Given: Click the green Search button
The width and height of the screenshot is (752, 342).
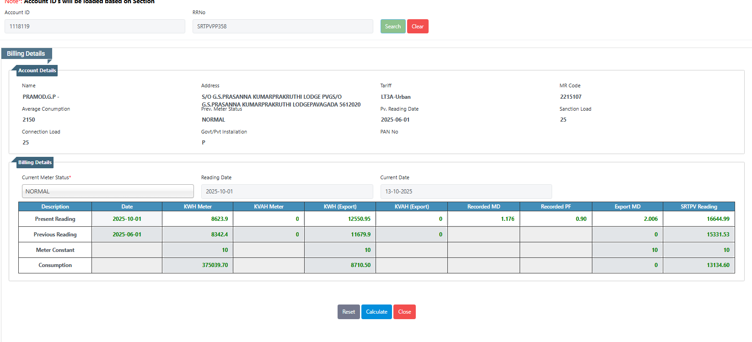Looking at the screenshot, I should pos(392,27).
